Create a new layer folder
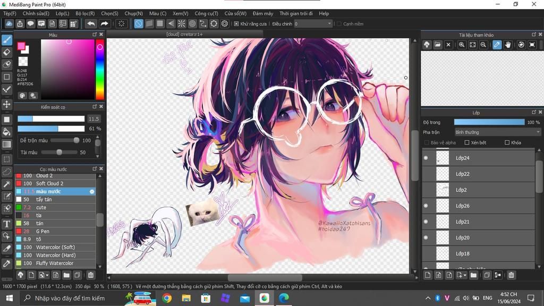 tap(473, 275)
